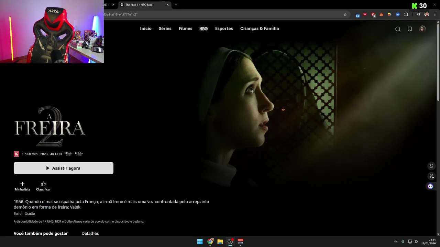This screenshot has width=440, height=247.
Task: Close the partially hidden browser tab on the left
Action: pos(113,5)
